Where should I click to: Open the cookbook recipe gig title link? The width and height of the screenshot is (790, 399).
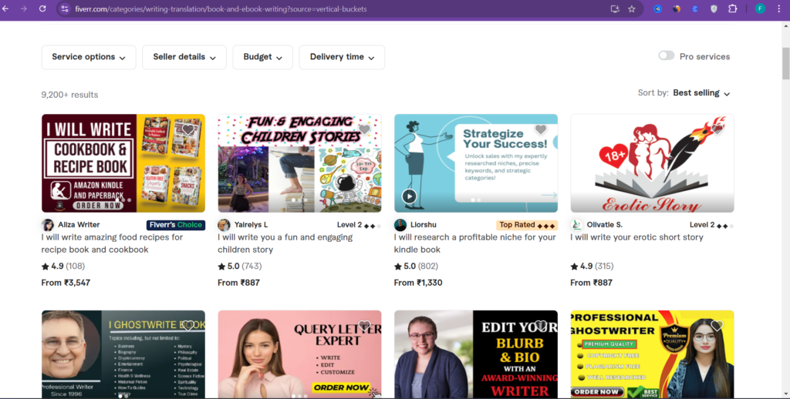pos(113,243)
